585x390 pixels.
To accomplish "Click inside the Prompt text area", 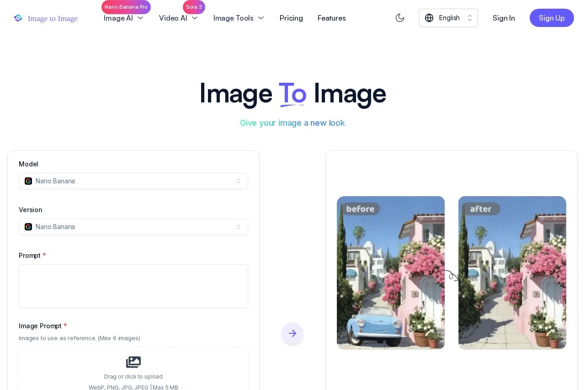I will coord(133,286).
